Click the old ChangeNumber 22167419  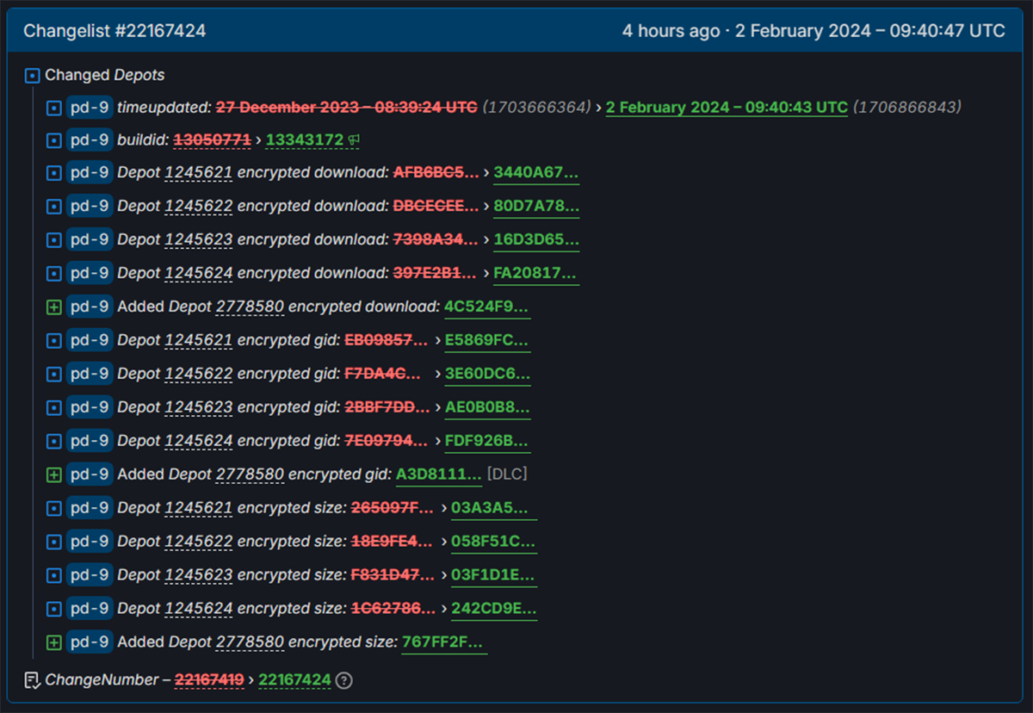pos(209,680)
